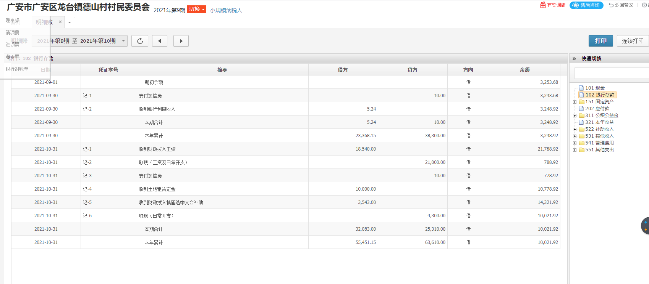
Task: Go to previous period with left arrow
Action: 160,41
